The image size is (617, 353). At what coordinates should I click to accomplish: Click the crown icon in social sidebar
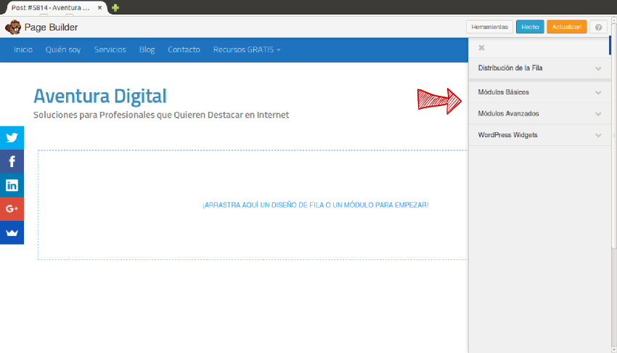12,232
